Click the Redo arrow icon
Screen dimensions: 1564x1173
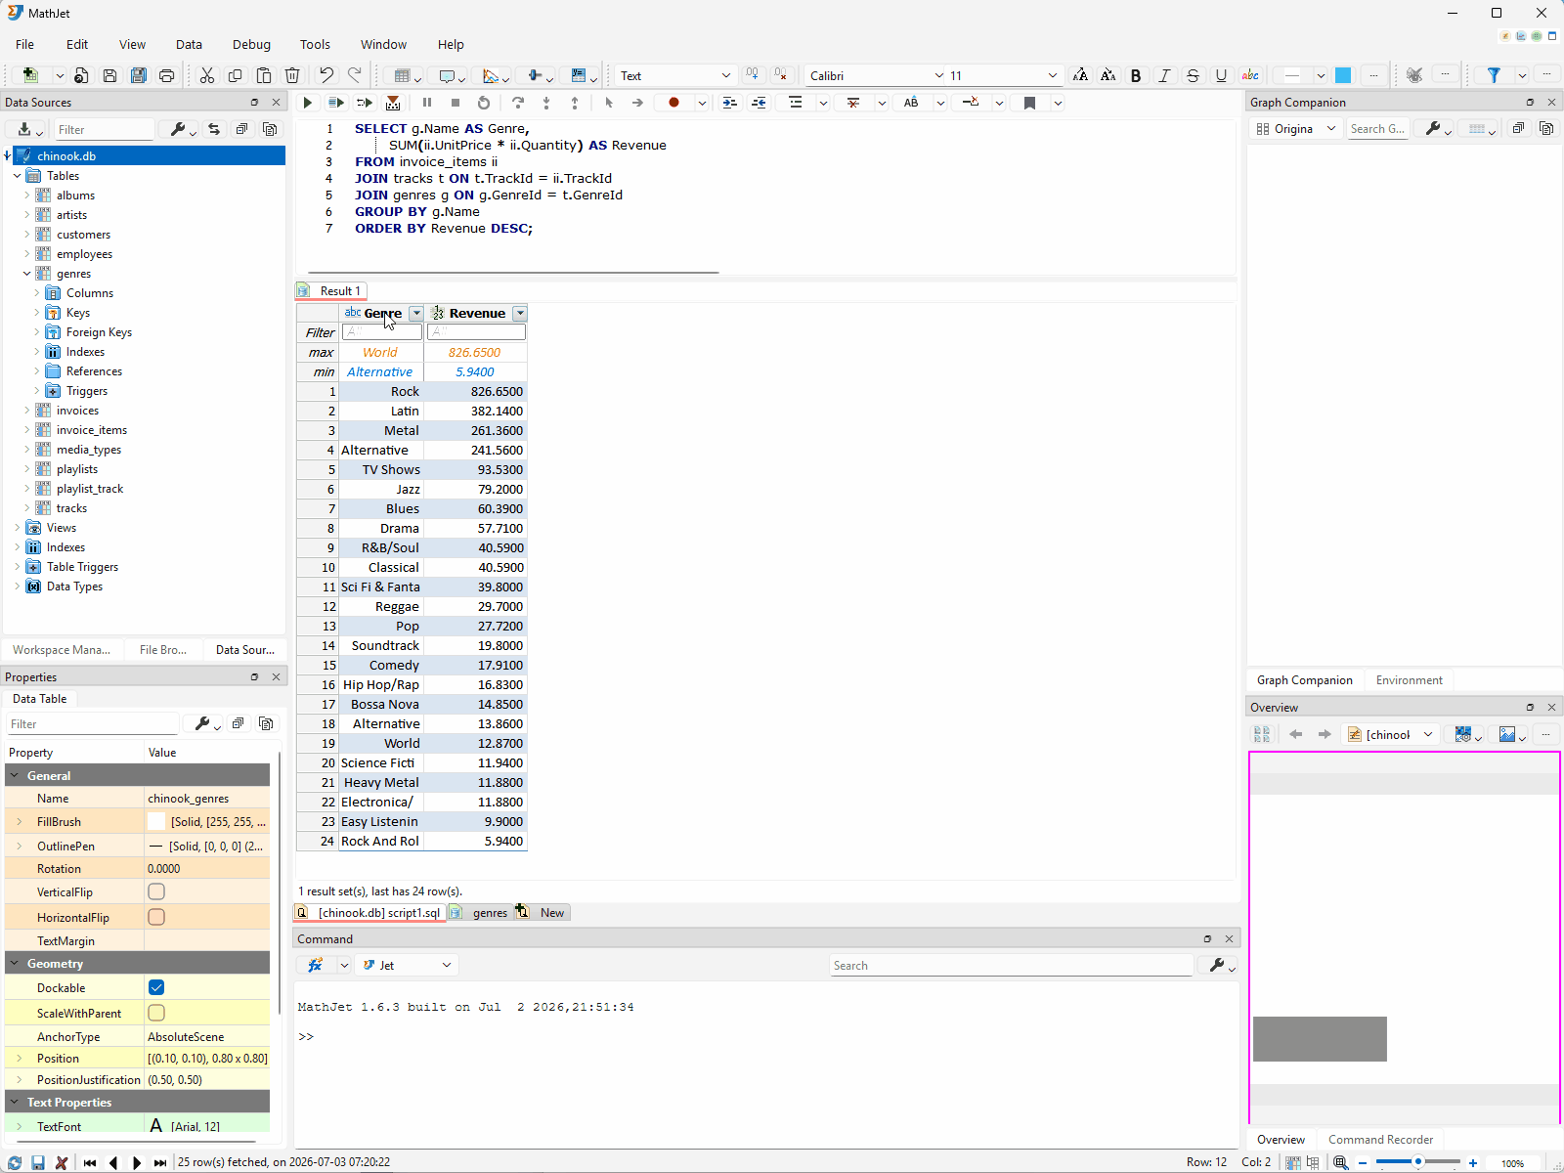click(355, 75)
